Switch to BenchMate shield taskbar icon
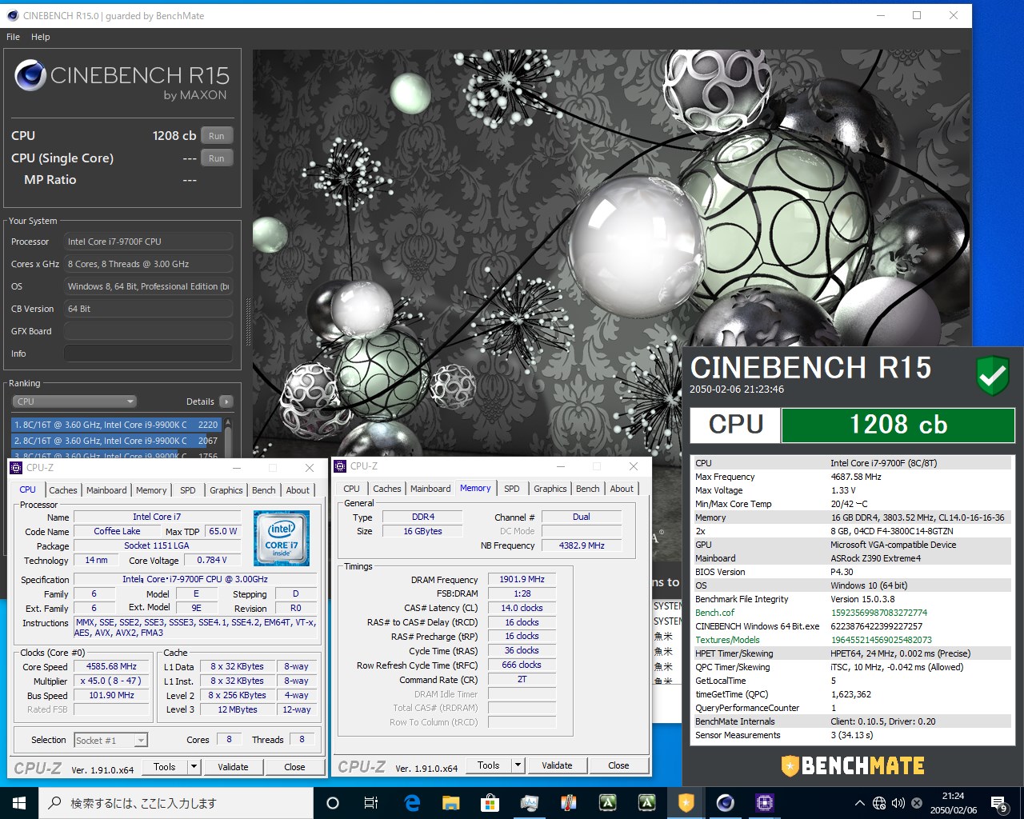The image size is (1024, 819). (x=686, y=803)
